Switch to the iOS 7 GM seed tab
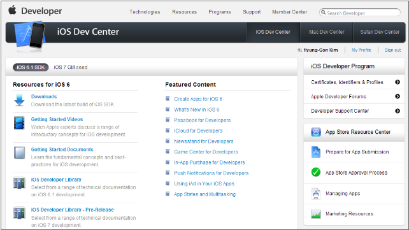Image resolution: width=409 pixels, height=230 pixels. [x=71, y=68]
